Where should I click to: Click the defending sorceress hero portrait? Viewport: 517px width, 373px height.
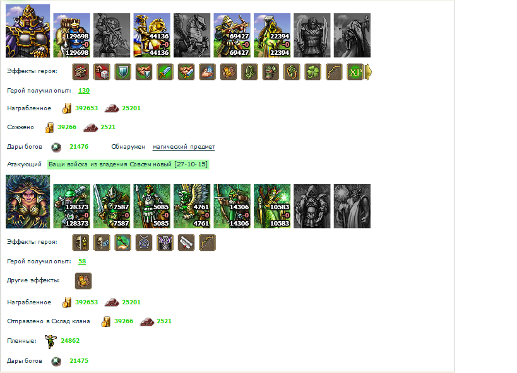pyautogui.click(x=28, y=202)
